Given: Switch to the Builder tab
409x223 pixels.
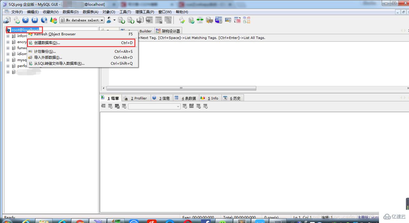Looking at the screenshot, I should (146, 31).
